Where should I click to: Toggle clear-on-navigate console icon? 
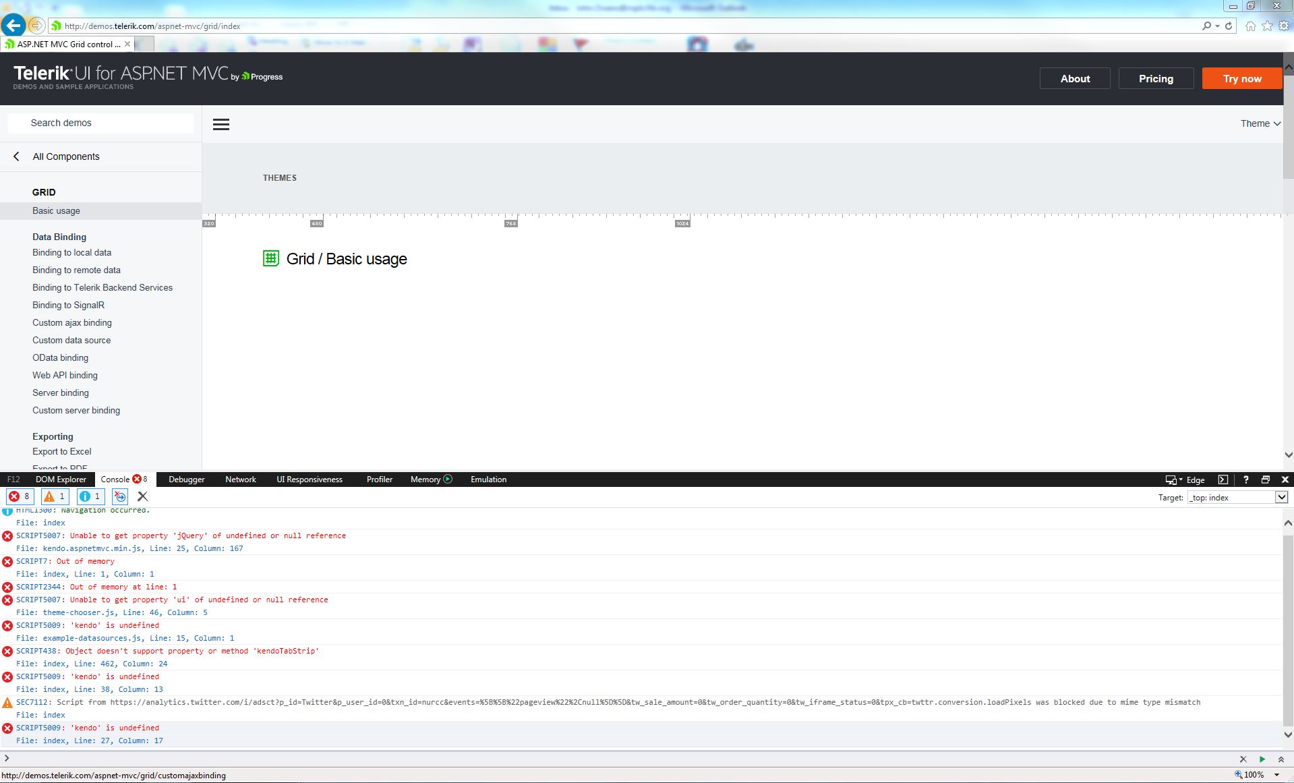tap(120, 496)
